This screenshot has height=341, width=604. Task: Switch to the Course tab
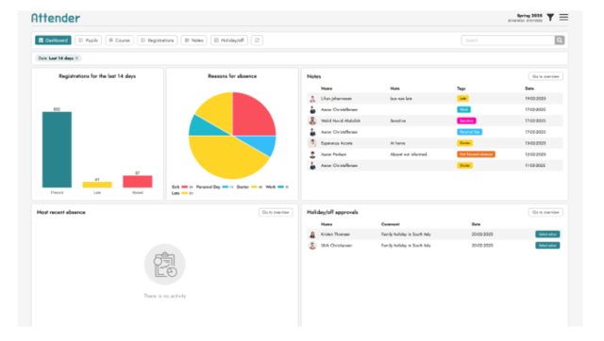tap(120, 41)
